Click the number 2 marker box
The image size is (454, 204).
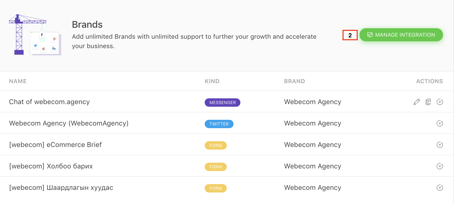pyautogui.click(x=350, y=35)
